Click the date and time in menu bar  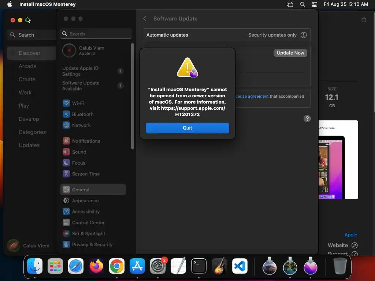tap(346, 4)
